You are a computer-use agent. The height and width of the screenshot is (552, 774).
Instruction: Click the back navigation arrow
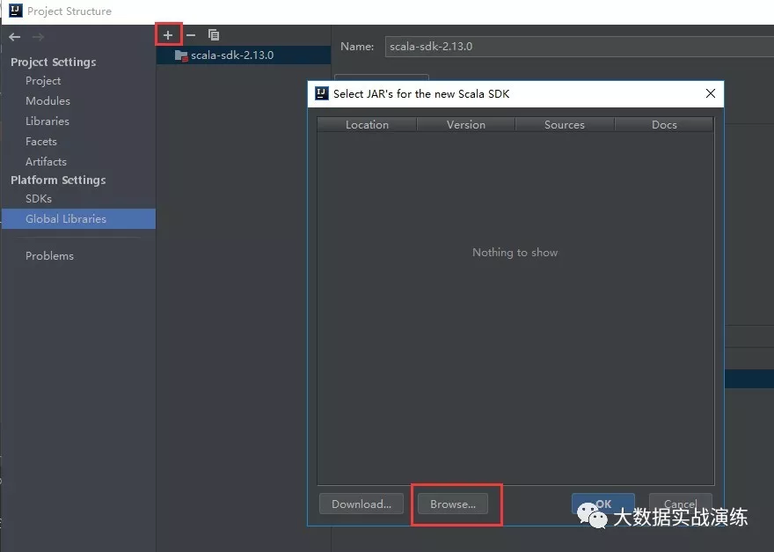[14, 36]
